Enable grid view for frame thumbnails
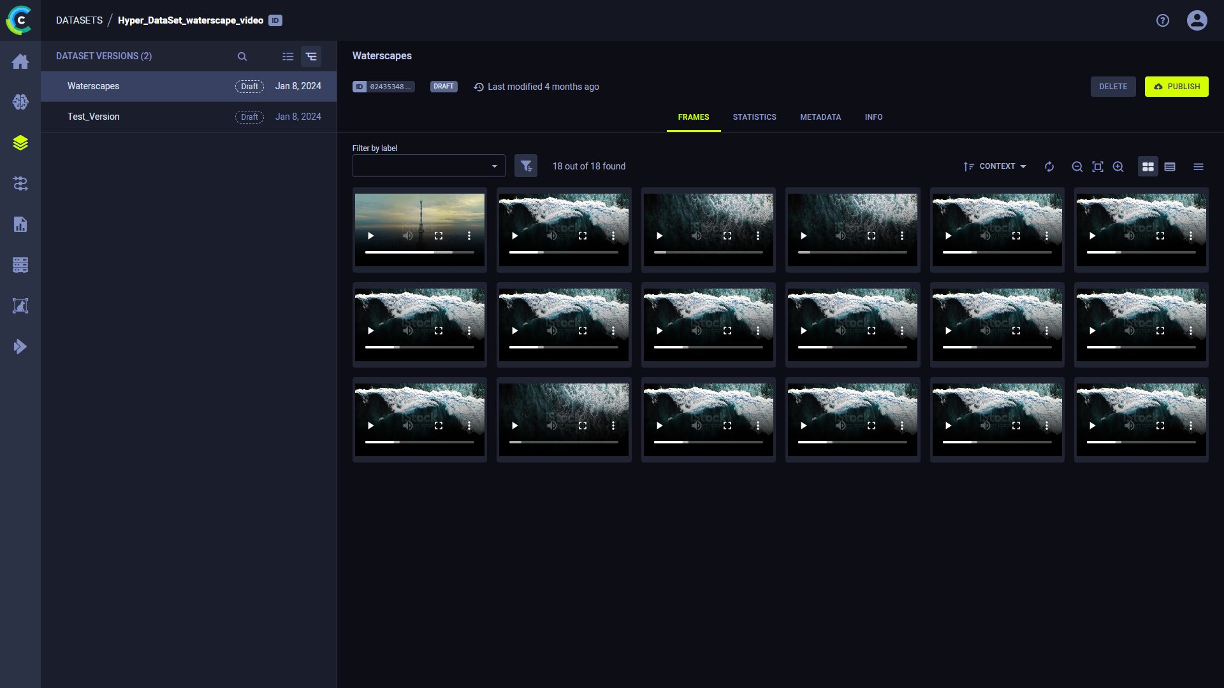This screenshot has width=1224, height=688. pyautogui.click(x=1147, y=166)
